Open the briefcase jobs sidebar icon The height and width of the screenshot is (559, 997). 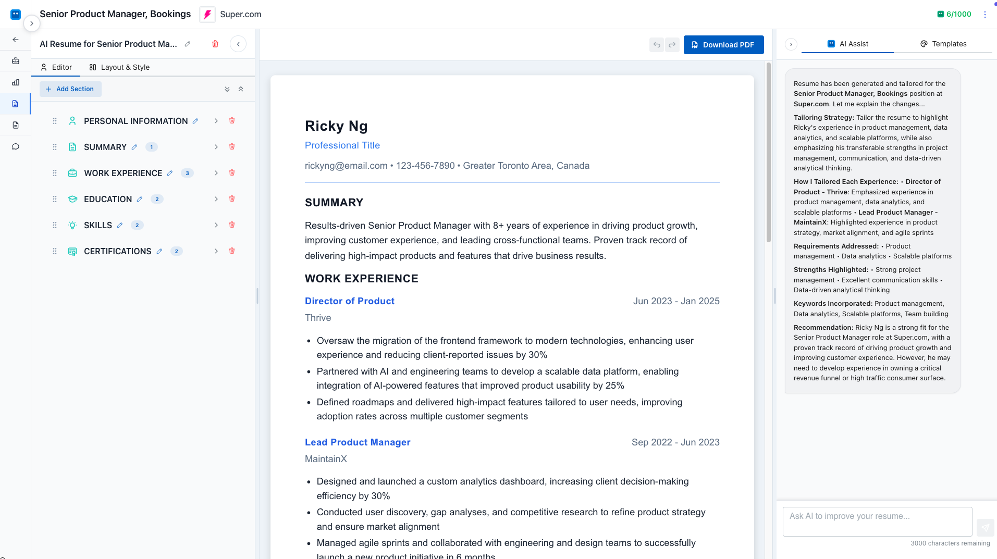click(x=15, y=61)
